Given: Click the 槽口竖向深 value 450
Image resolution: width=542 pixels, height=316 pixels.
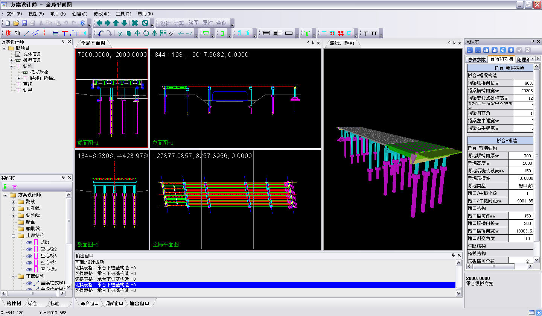Looking at the screenshot, I should [x=521, y=216].
